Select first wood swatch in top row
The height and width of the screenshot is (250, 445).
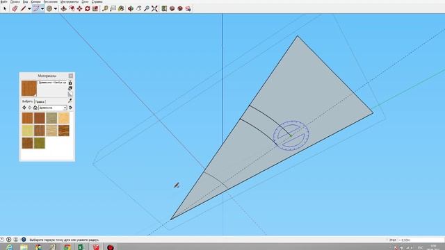pyautogui.click(x=28, y=118)
